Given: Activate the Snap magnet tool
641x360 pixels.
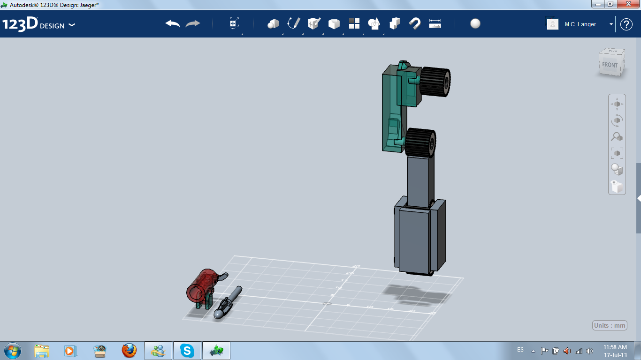Looking at the screenshot, I should point(415,23).
